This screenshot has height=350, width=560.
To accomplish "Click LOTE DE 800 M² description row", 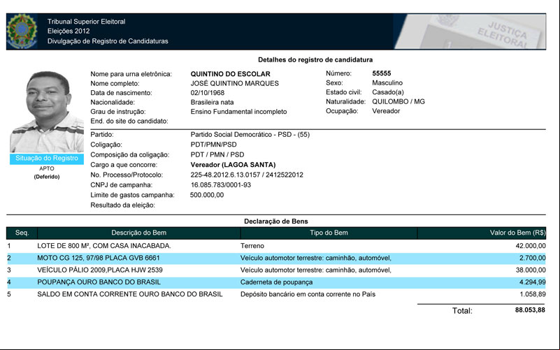I will [104, 246].
